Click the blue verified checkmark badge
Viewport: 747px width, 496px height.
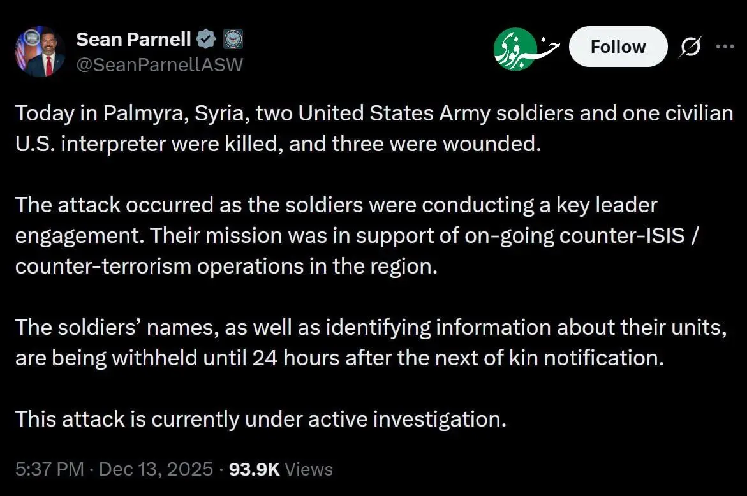point(205,40)
